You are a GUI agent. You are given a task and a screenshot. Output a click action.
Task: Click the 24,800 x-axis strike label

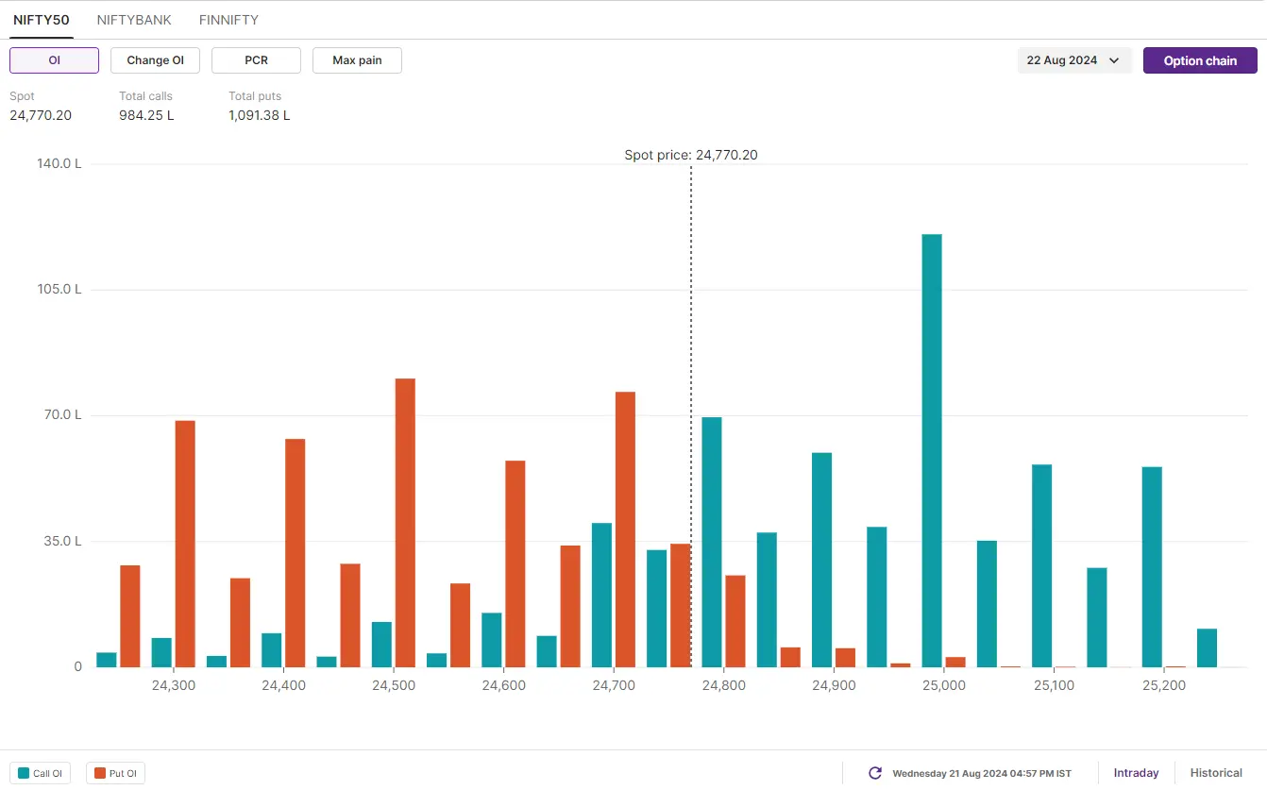723,685
